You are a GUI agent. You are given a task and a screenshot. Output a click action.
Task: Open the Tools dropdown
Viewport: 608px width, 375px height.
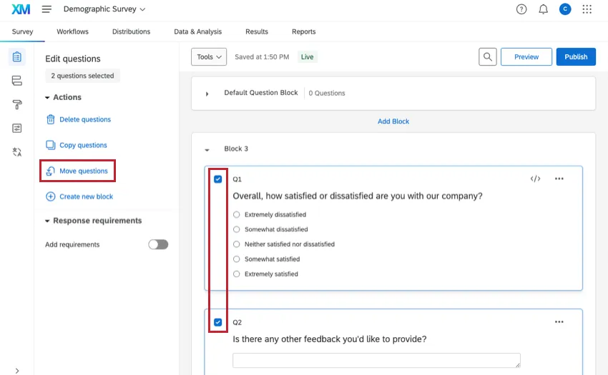pos(209,57)
